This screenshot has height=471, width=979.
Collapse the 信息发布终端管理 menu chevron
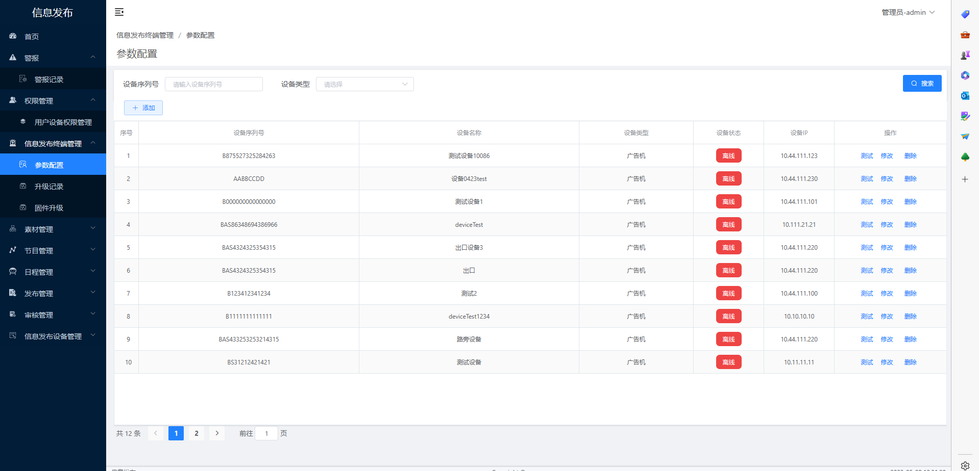click(x=93, y=143)
